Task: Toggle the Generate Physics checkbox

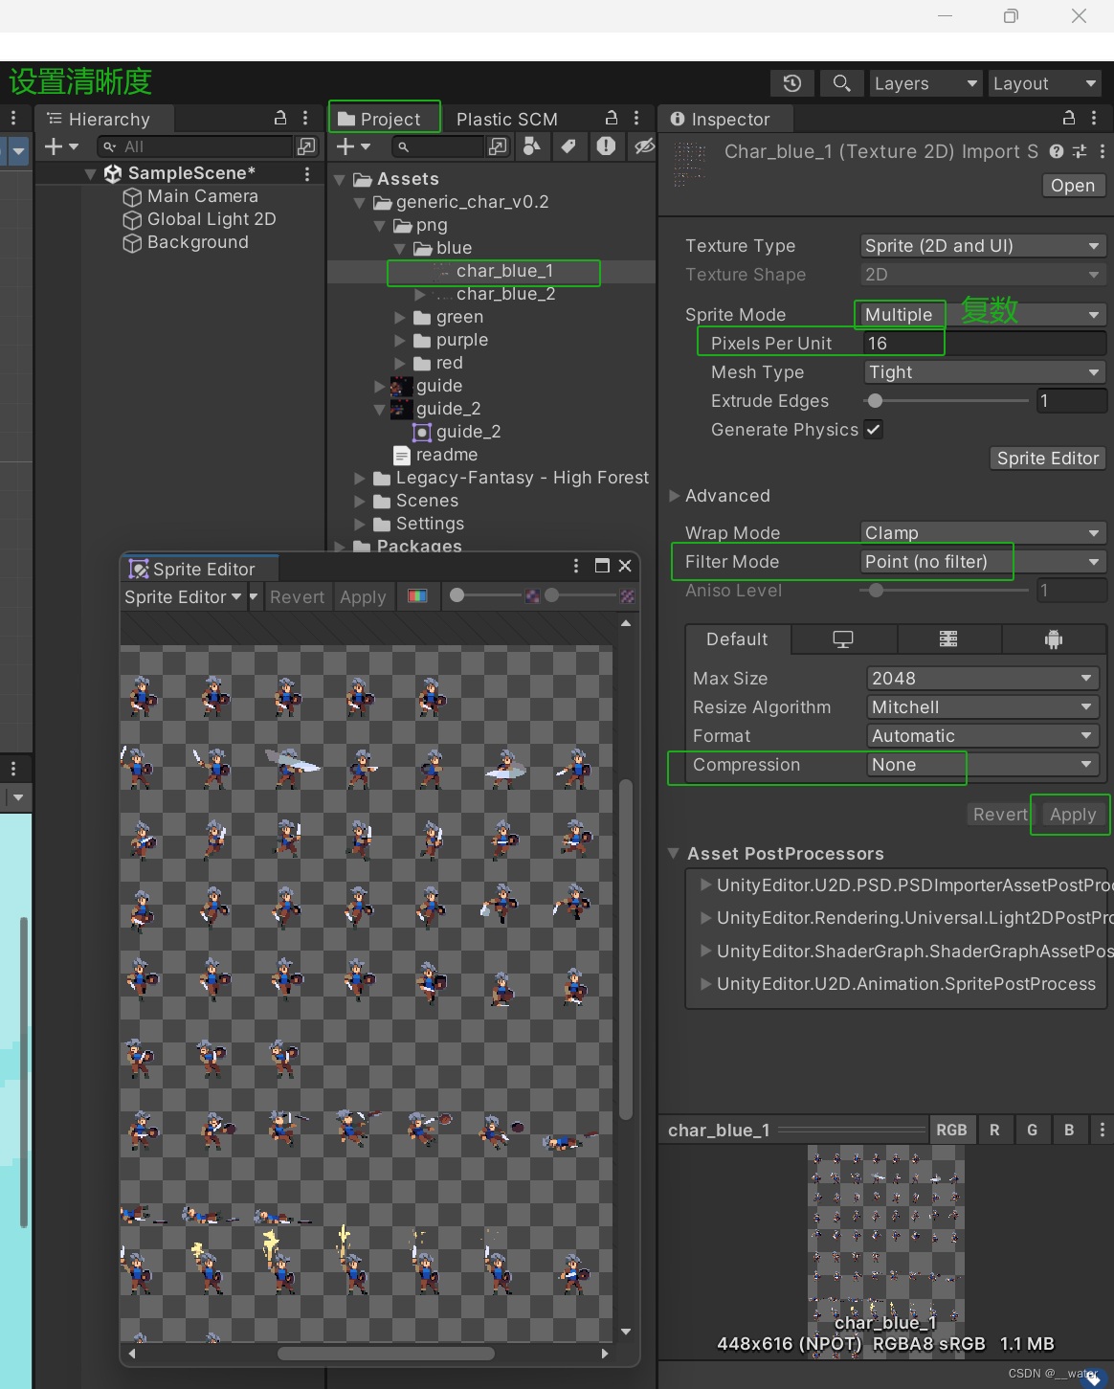Action: coord(874,429)
